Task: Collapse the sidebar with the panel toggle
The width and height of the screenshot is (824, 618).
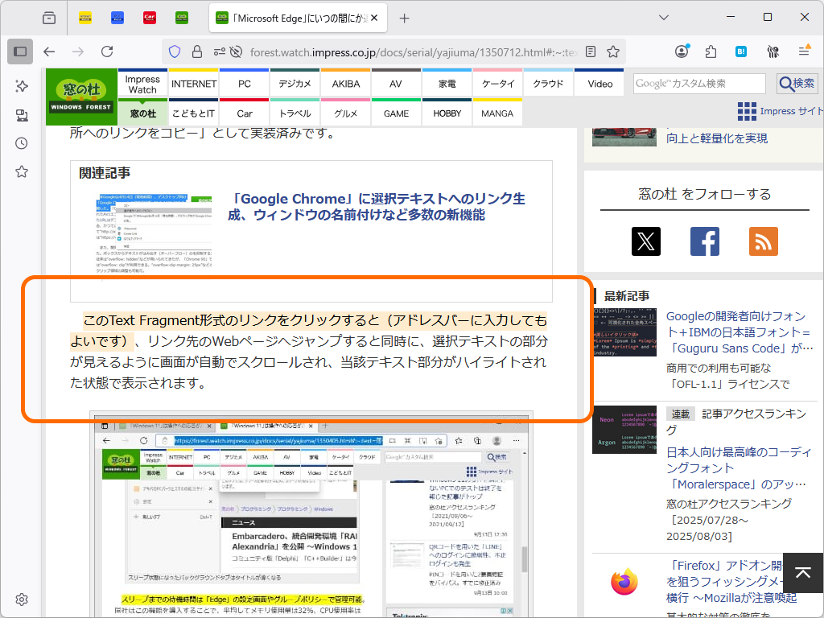Action: pos(19,51)
